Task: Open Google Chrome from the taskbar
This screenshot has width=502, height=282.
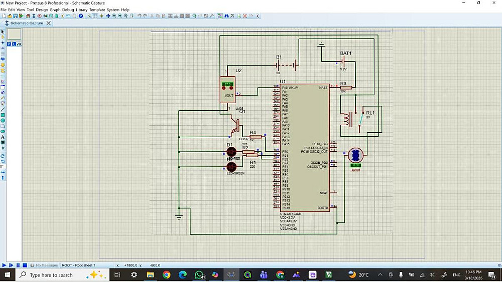Action: click(x=167, y=275)
